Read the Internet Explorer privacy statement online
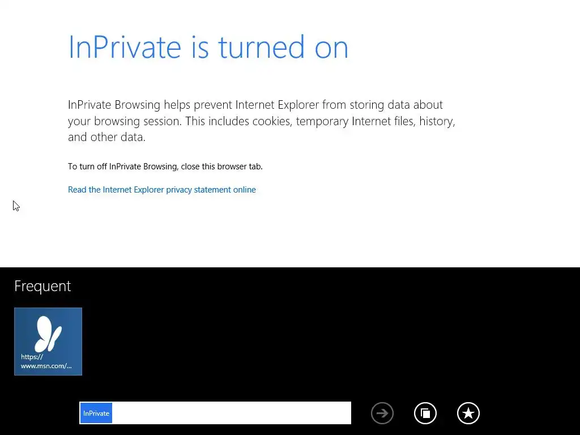The image size is (580, 435). 161,190
